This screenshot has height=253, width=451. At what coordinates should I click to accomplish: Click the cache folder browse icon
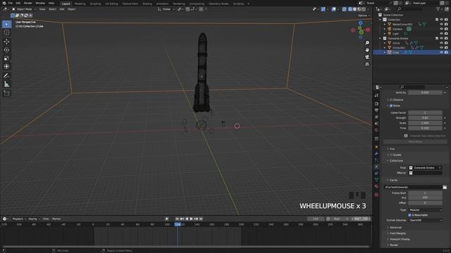click(445, 188)
